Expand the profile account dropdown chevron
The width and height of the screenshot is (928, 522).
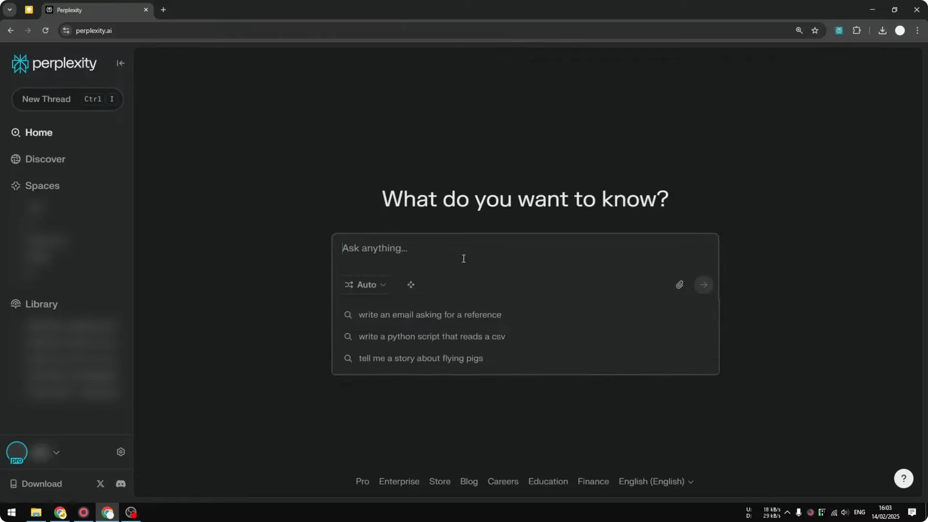tap(57, 452)
